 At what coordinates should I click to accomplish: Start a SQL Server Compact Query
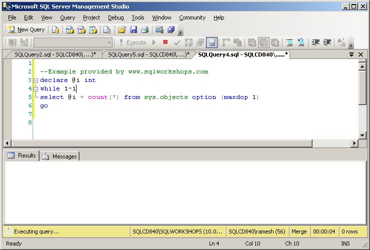pyautogui.click(x=107, y=29)
